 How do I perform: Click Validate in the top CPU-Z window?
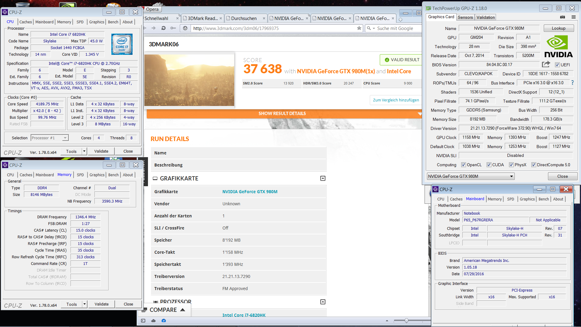coord(101,151)
